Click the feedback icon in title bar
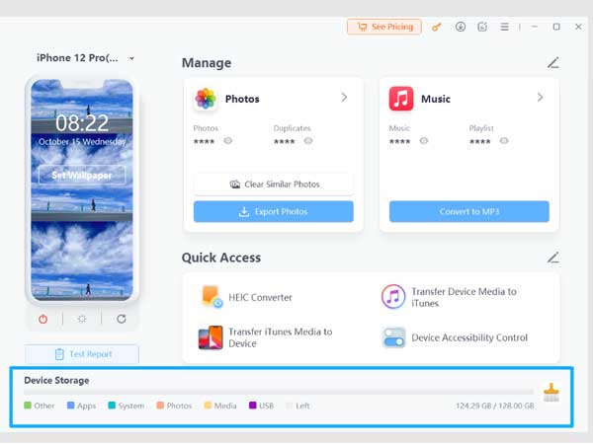593x444 pixels. coord(482,27)
